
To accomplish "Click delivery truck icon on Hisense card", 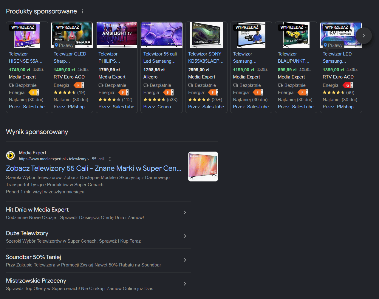I will (x=12, y=85).
